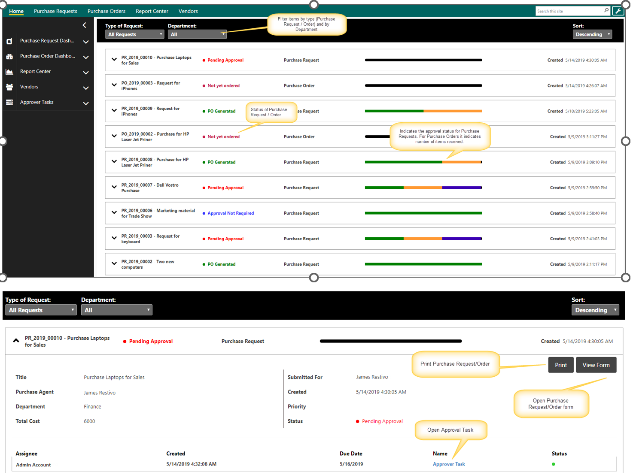
Task: Open the Sort Descending dropdown in top filter bar
Action: click(592, 34)
